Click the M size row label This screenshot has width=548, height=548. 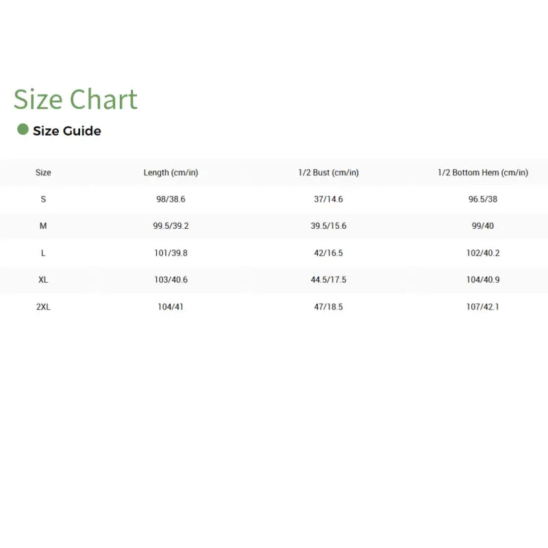pos(43,226)
